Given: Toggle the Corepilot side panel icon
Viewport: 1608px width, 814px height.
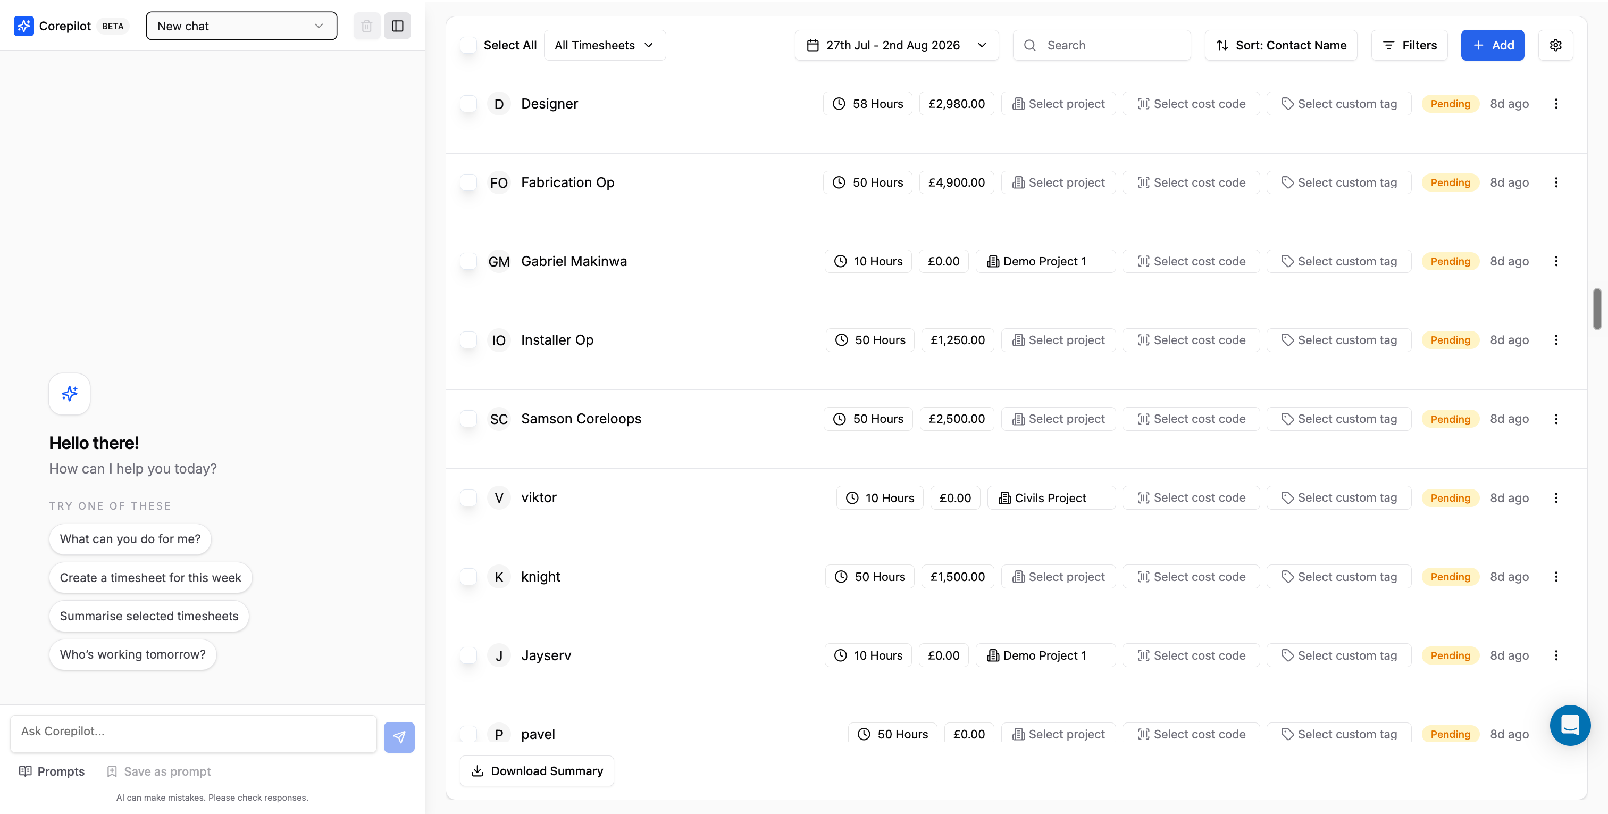Looking at the screenshot, I should point(398,26).
